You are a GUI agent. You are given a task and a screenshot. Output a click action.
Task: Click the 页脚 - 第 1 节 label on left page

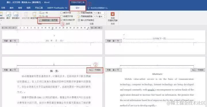coord(11,41)
